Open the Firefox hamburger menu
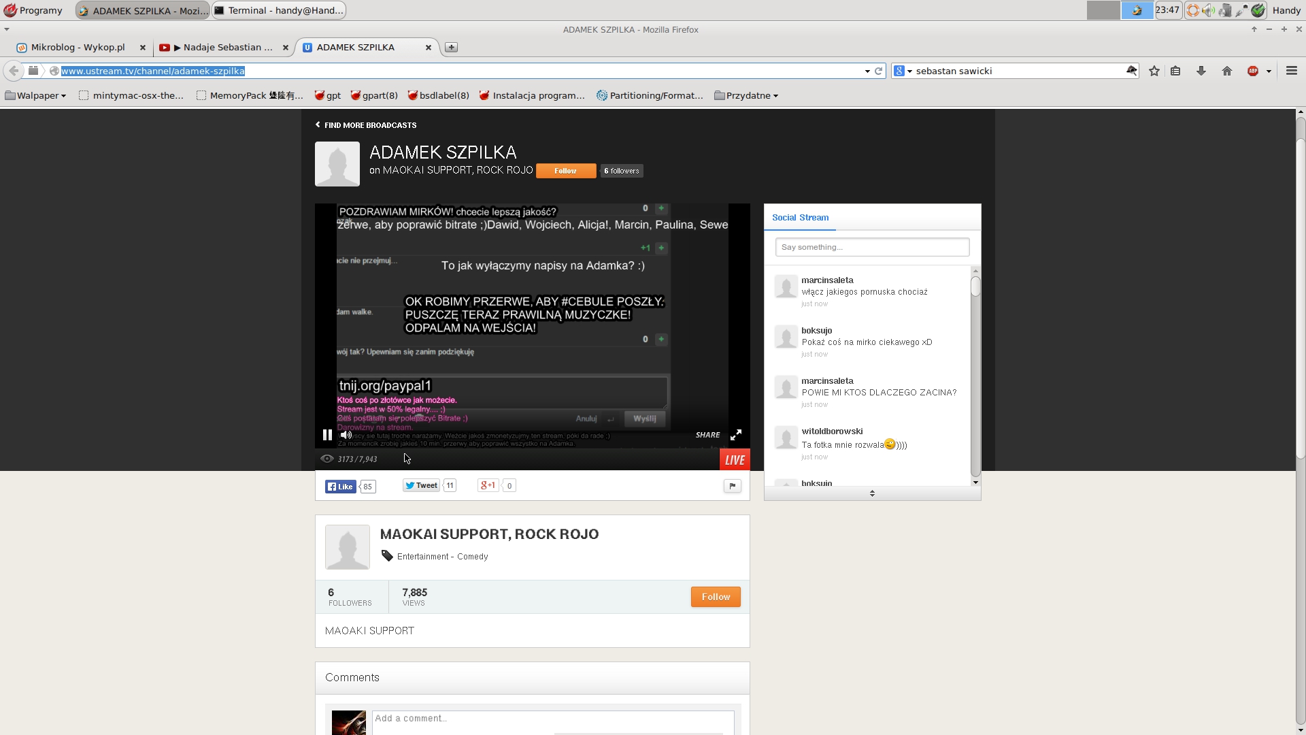 coord(1292,71)
